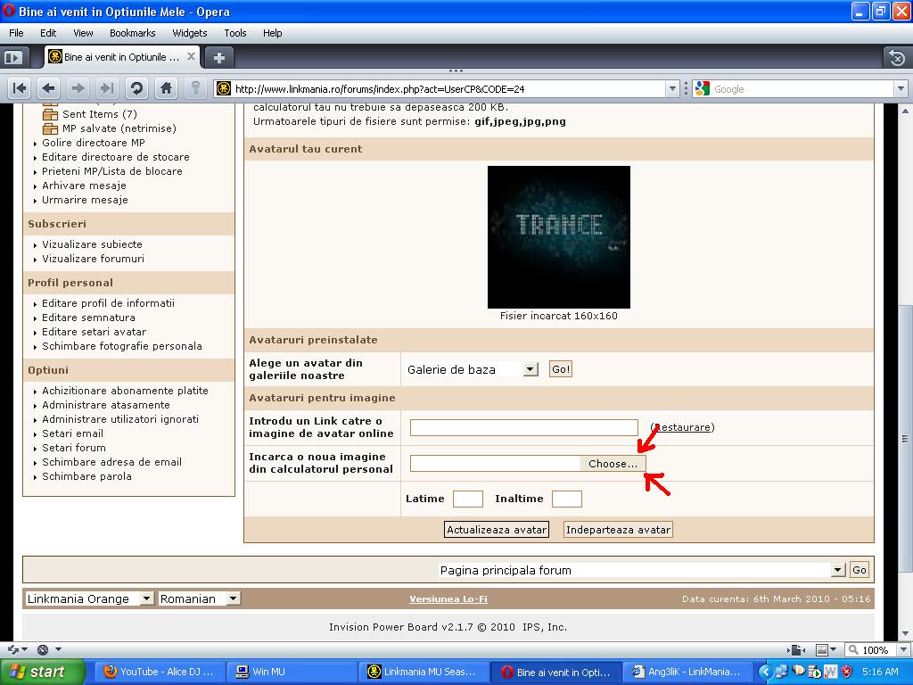This screenshot has width=913, height=685.
Task: Click the Rewind navigation button
Action: point(20,88)
